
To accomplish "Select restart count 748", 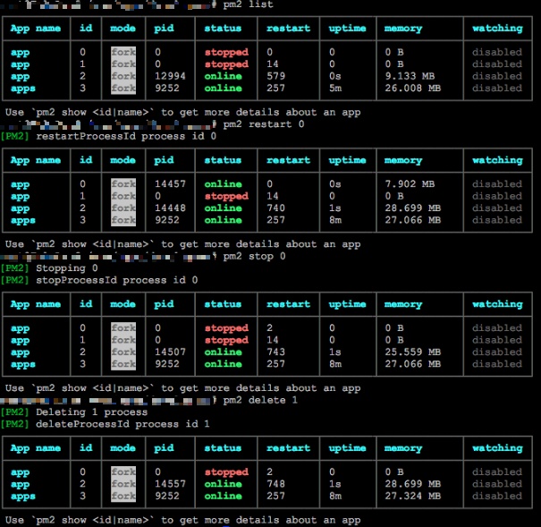I will tap(275, 484).
